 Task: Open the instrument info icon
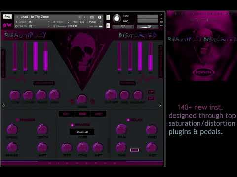click(100, 17)
